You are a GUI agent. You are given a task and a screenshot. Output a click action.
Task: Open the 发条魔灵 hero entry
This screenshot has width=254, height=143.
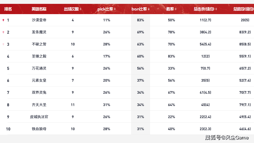click(x=39, y=32)
